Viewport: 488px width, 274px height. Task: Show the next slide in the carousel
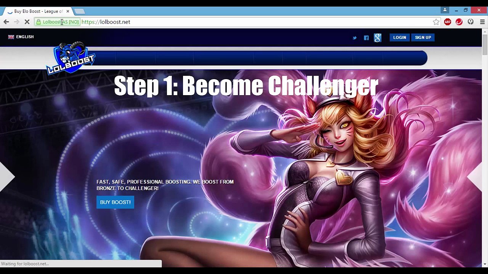[x=475, y=177]
